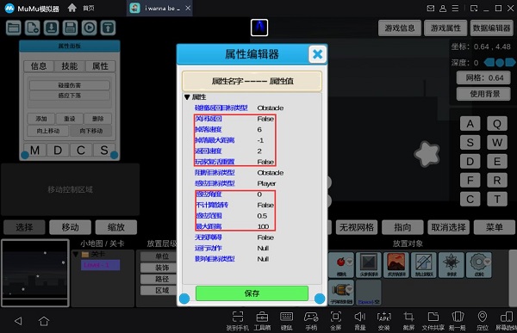Click the 掉落速度 value field

(259, 129)
